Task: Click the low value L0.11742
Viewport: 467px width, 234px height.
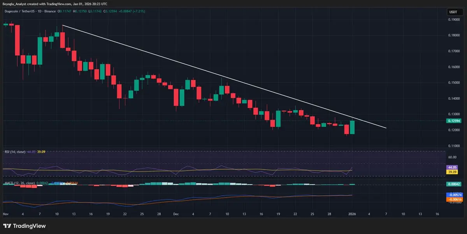Action: [x=95, y=11]
